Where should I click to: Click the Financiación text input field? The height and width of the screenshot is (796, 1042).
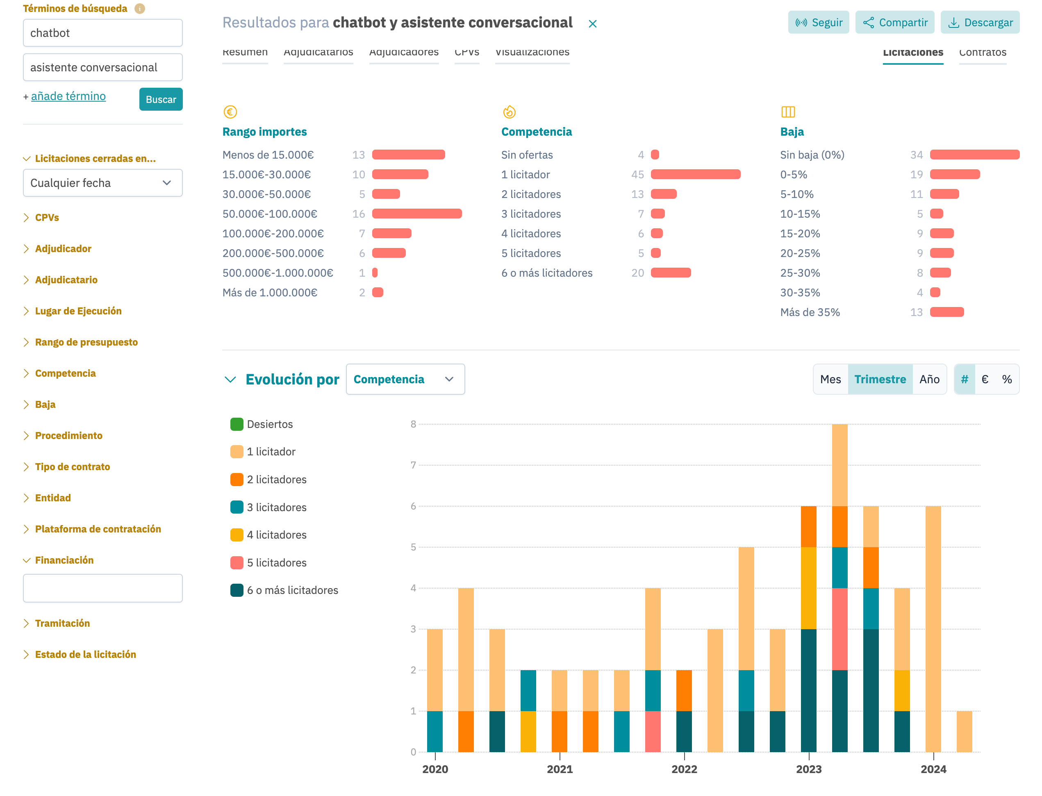(102, 588)
